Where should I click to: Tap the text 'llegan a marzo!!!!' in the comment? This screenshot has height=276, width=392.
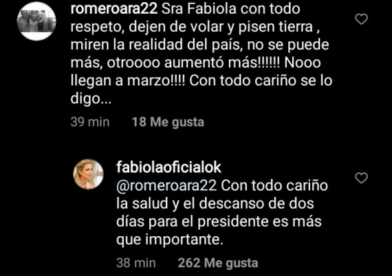point(128,81)
